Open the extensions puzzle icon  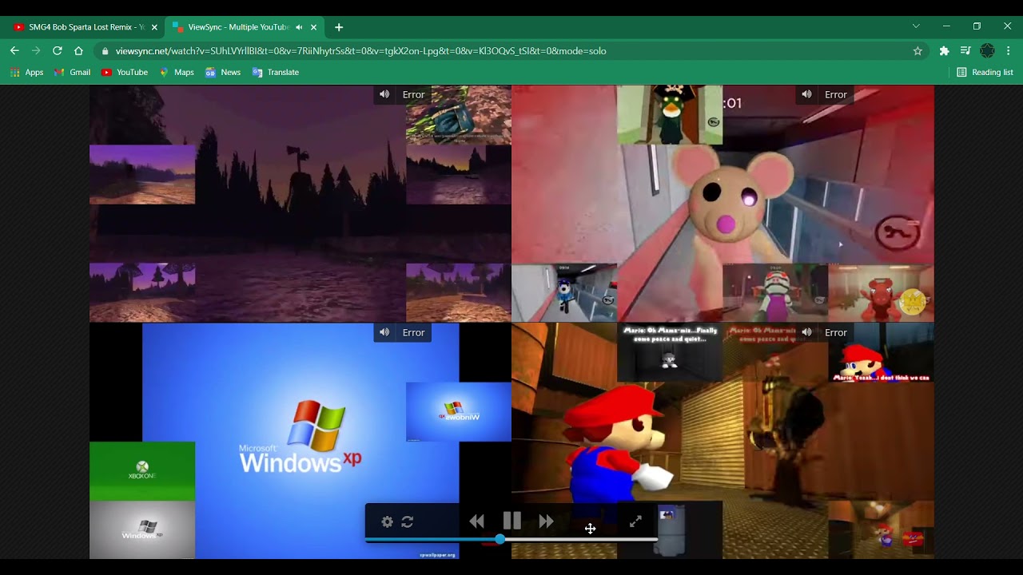click(944, 50)
